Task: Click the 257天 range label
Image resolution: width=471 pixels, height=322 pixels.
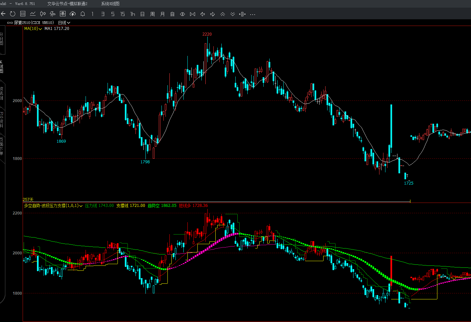Action: [28, 200]
